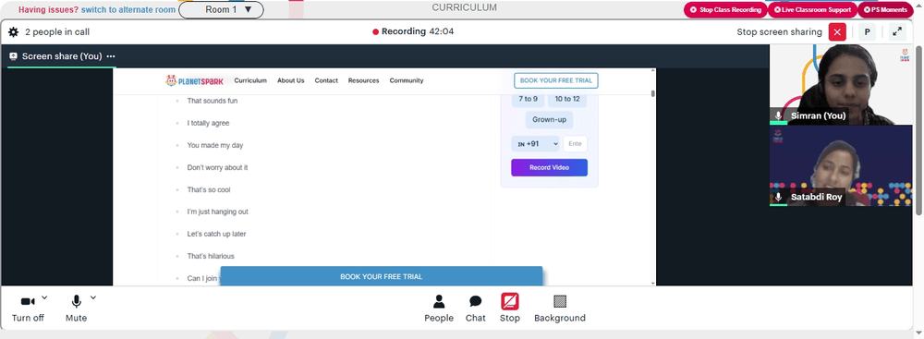This screenshot has width=924, height=339.
Task: Open the Community menu
Action: pyautogui.click(x=406, y=80)
